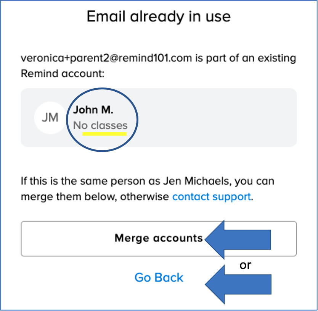Click the JM avatar circle
The width and height of the screenshot is (318, 311).
[50, 117]
